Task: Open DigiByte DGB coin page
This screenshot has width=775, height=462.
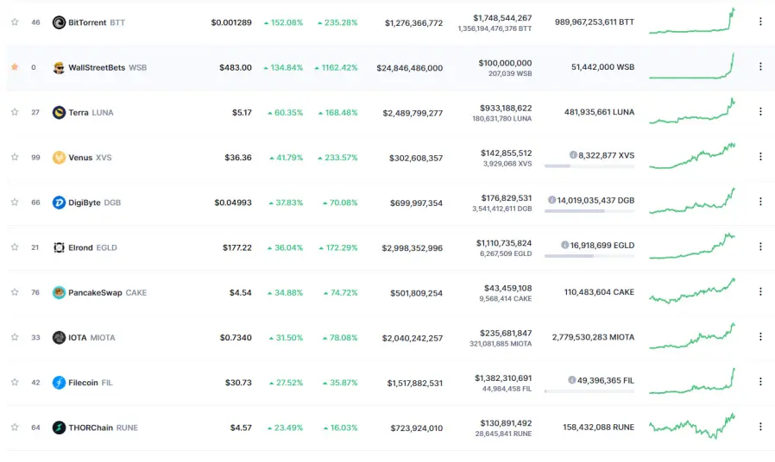Action: tap(94, 203)
